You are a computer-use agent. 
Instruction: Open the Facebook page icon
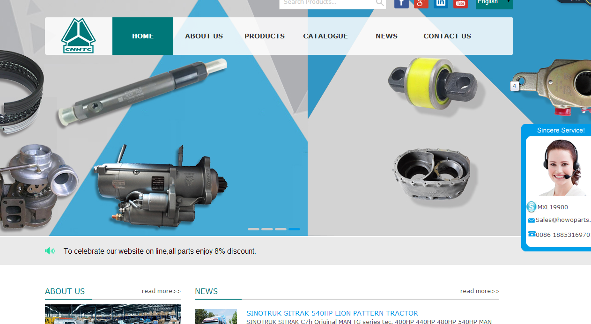(401, 3)
